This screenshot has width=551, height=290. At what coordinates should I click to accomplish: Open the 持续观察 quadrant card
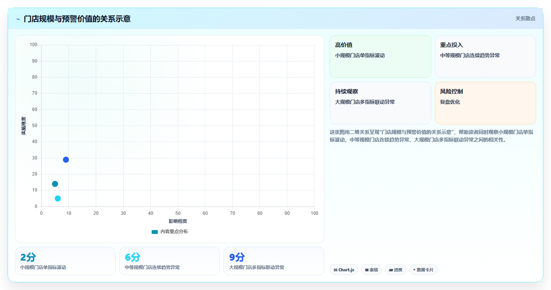380,103
